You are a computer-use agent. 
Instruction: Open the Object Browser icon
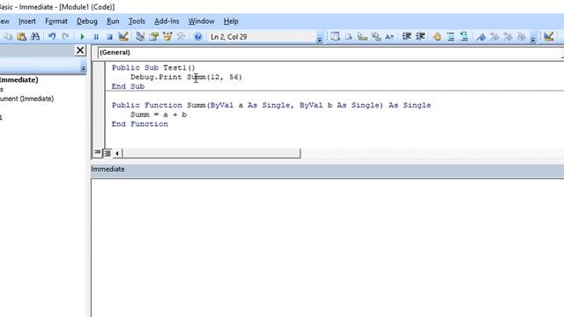(167, 36)
